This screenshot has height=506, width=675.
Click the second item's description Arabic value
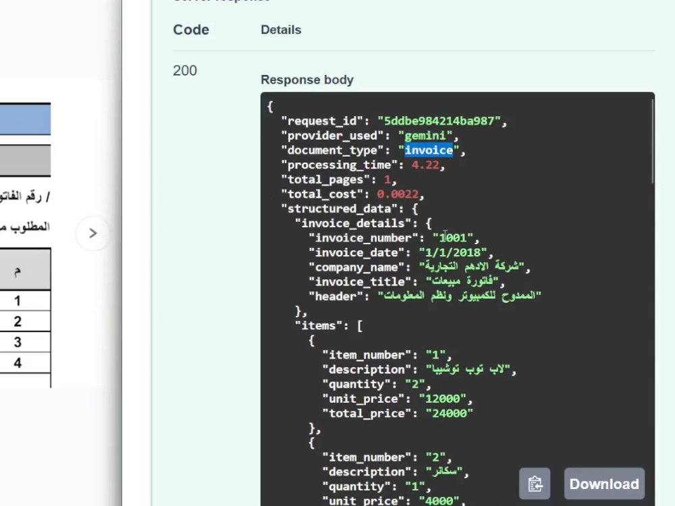[x=444, y=472]
